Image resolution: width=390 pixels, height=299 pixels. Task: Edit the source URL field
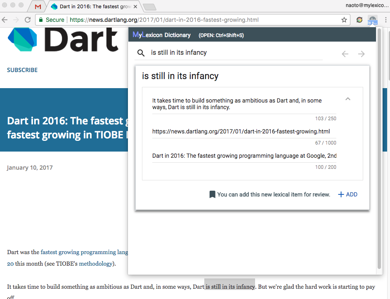tap(244, 131)
